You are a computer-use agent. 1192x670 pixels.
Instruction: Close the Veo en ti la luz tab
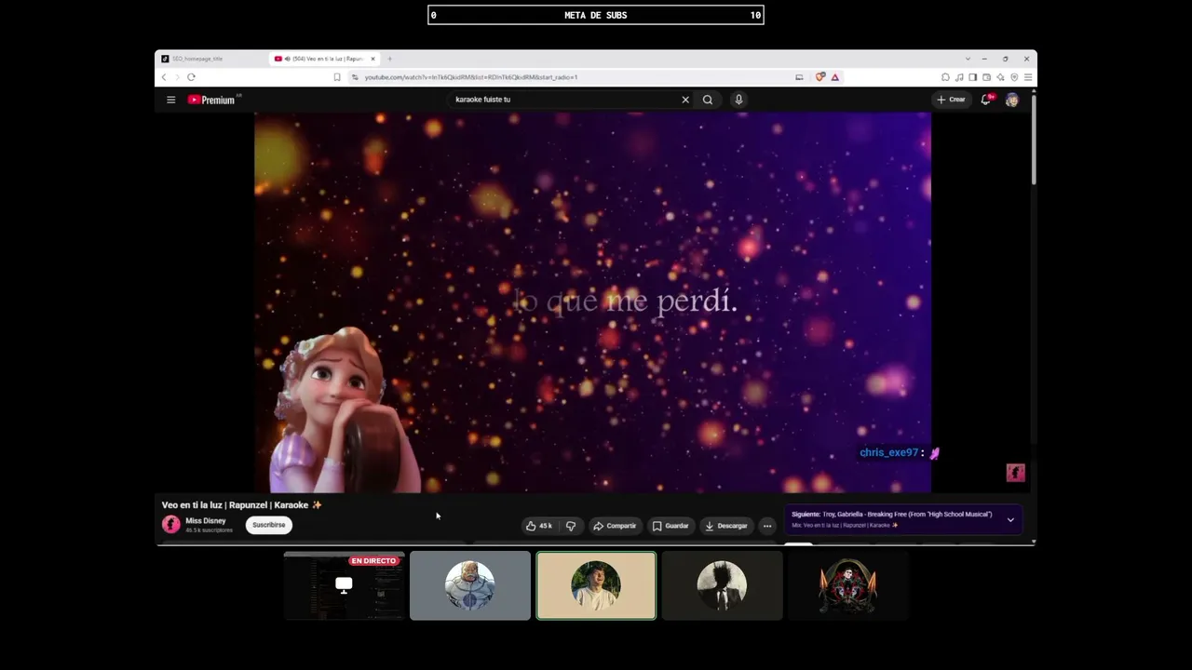point(373,59)
